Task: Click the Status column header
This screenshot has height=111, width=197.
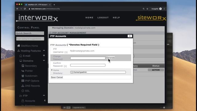Action: [x=156, y=66]
